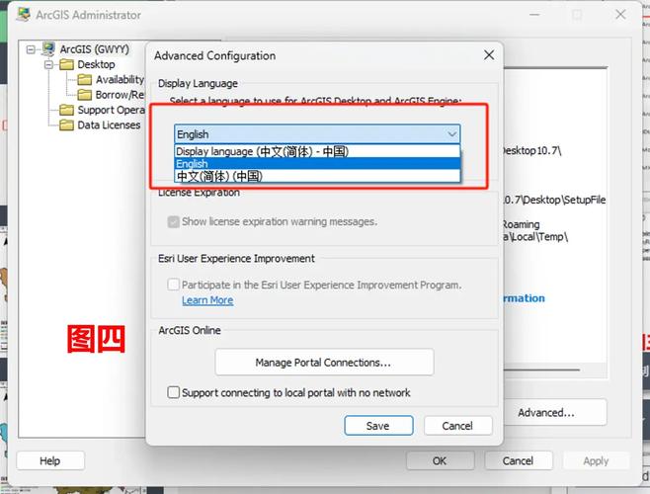Select the Data Licenses tree label

tap(109, 125)
